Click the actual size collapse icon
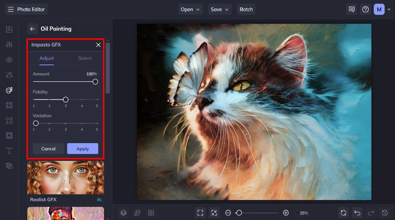395x220 pixels. click(x=214, y=213)
